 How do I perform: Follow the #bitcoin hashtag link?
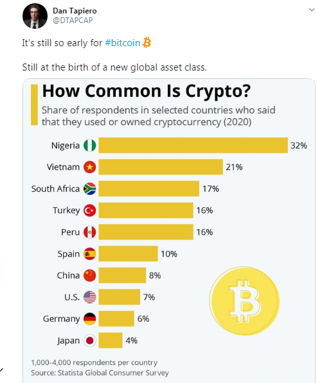[x=122, y=43]
